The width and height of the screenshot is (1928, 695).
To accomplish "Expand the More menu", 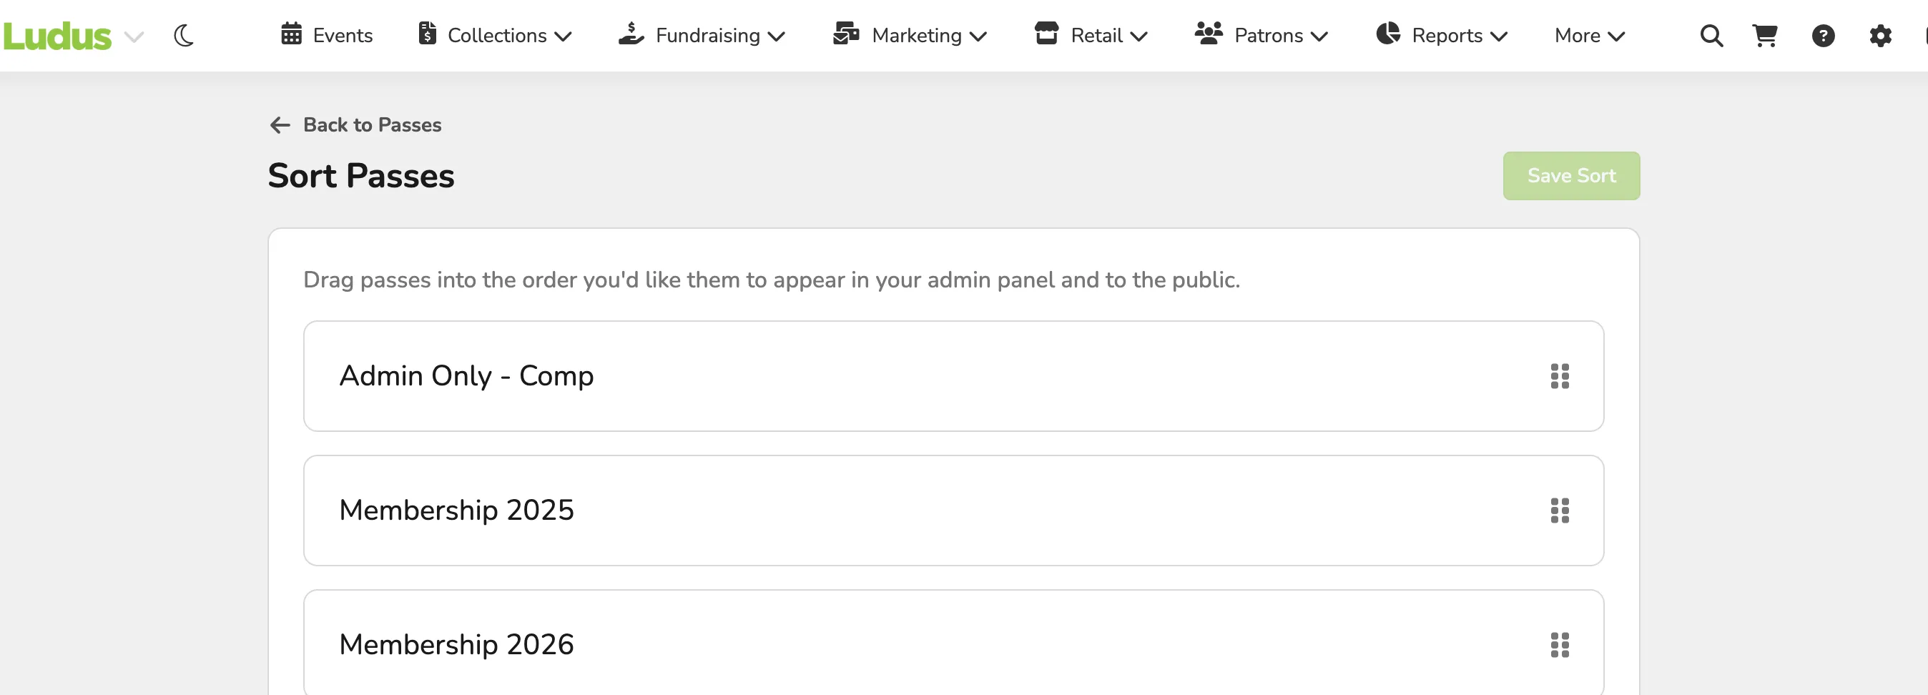I will [x=1590, y=35].
